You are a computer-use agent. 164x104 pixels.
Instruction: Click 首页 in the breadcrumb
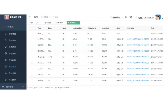point(36,17)
